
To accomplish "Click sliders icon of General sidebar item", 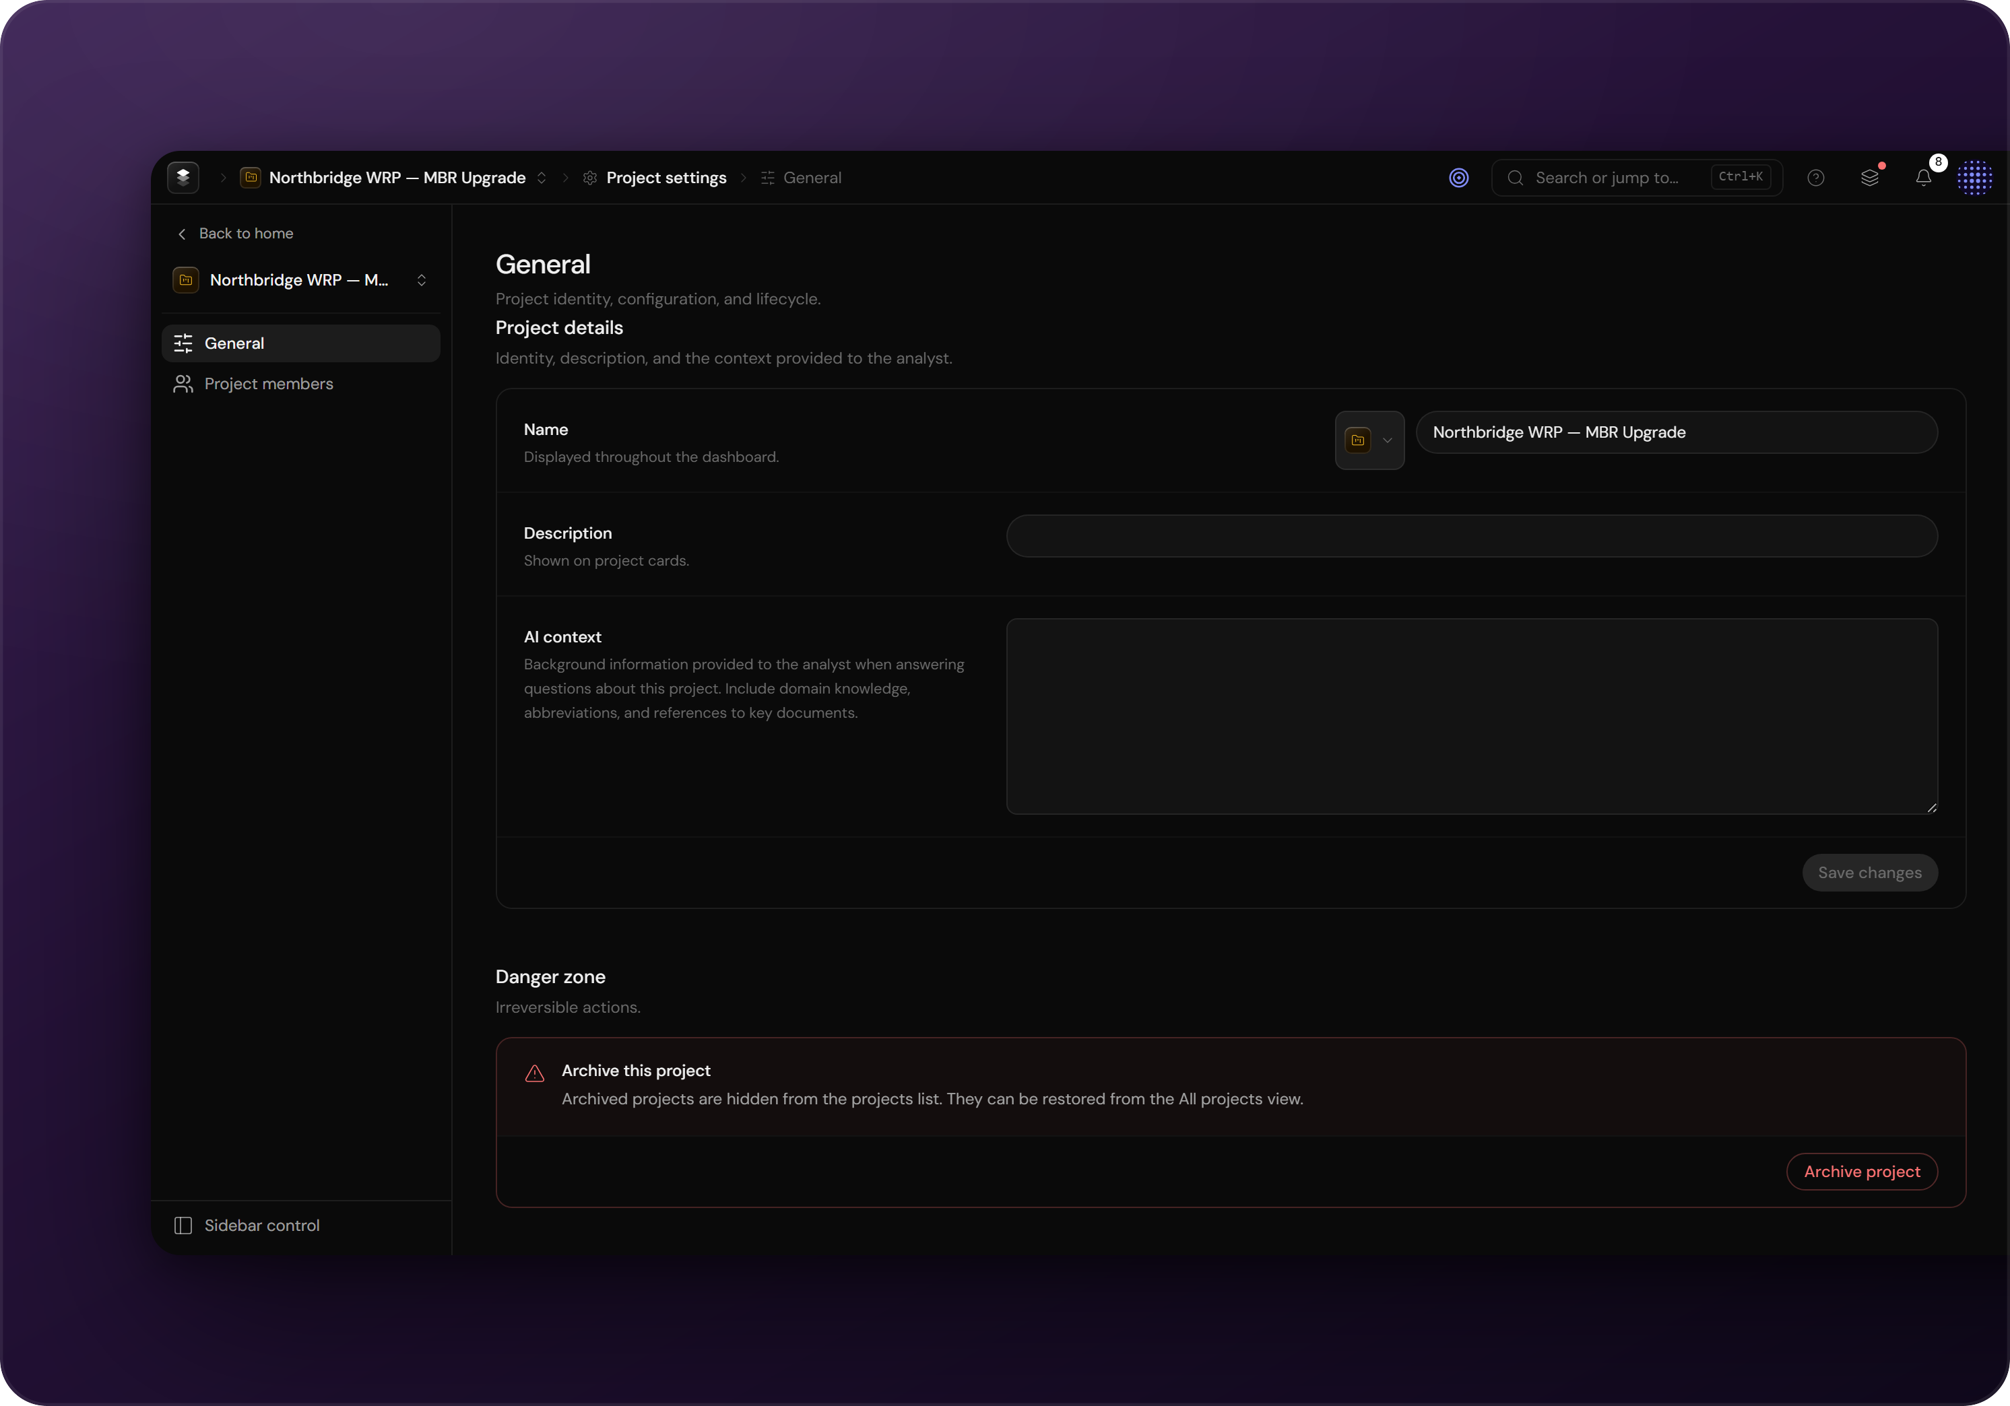I will pyautogui.click(x=183, y=344).
